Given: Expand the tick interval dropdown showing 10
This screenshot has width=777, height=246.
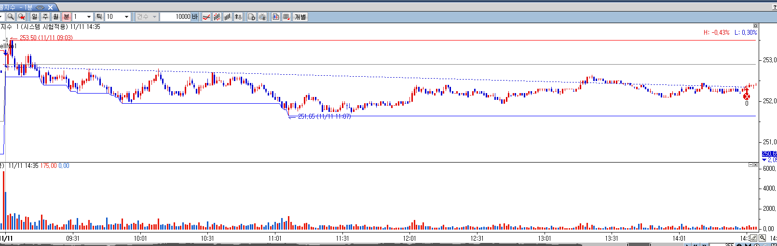Looking at the screenshot, I should point(127,17).
